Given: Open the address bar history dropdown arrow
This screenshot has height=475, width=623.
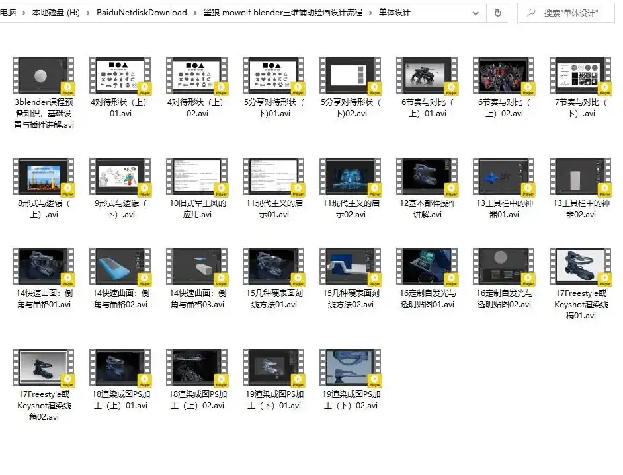Looking at the screenshot, I should 474,13.
